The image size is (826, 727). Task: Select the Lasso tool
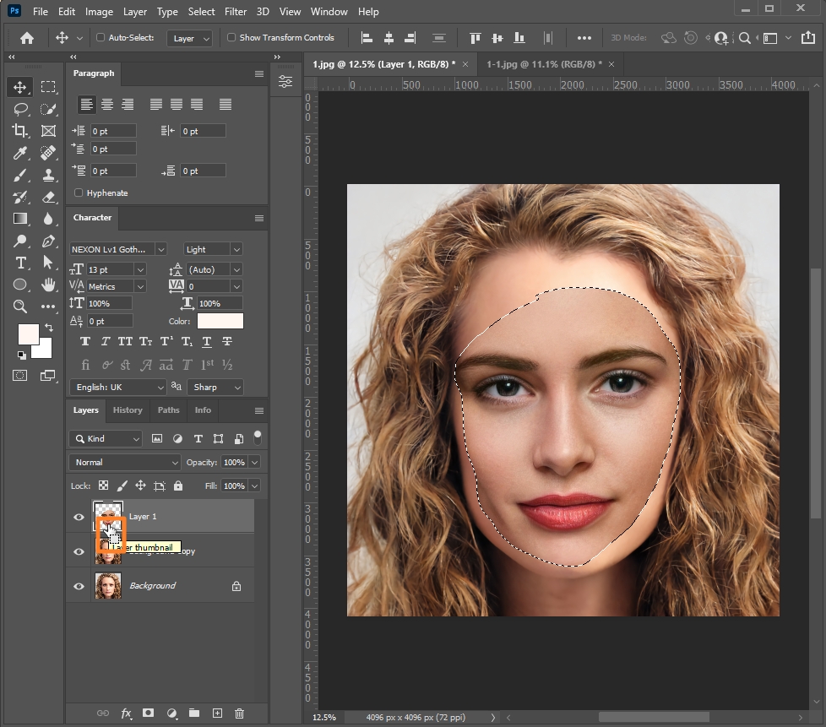point(20,109)
